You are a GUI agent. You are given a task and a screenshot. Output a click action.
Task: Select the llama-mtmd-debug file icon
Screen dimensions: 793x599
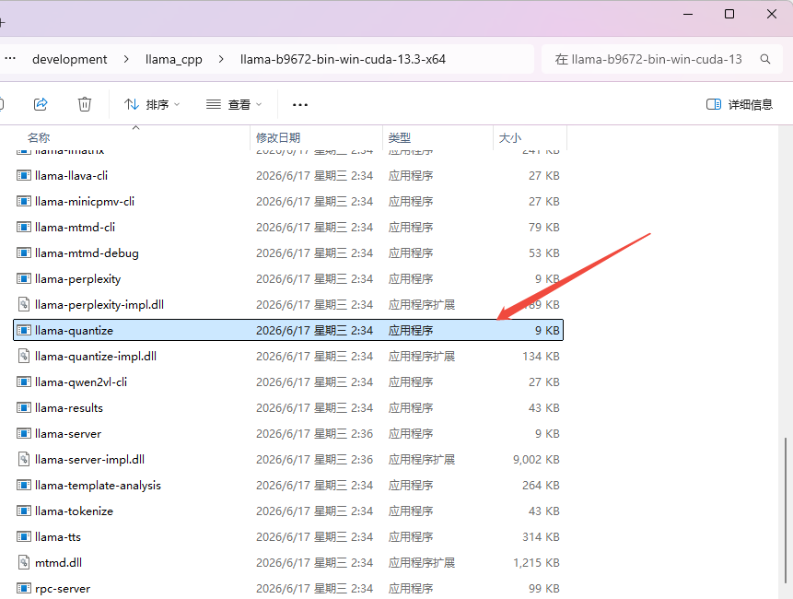pos(24,253)
